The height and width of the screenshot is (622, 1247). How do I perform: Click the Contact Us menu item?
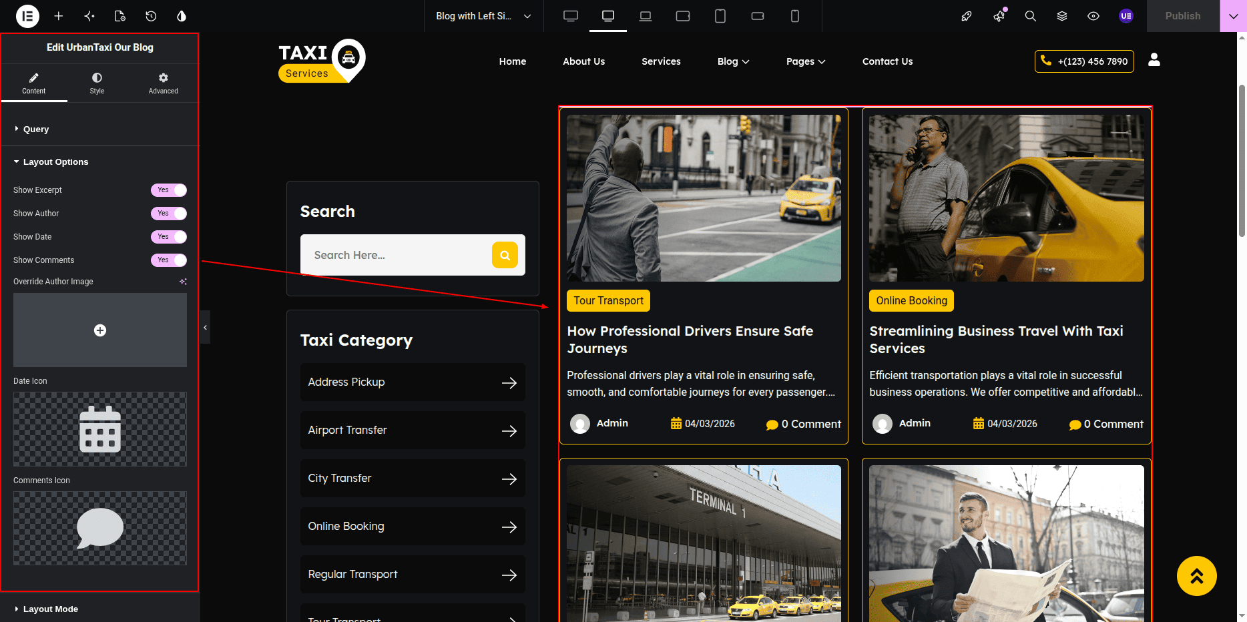coord(888,61)
